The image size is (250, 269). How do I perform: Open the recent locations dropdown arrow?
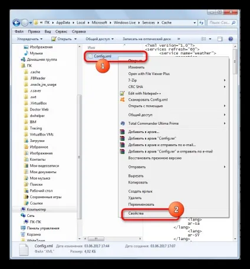(x=31, y=23)
